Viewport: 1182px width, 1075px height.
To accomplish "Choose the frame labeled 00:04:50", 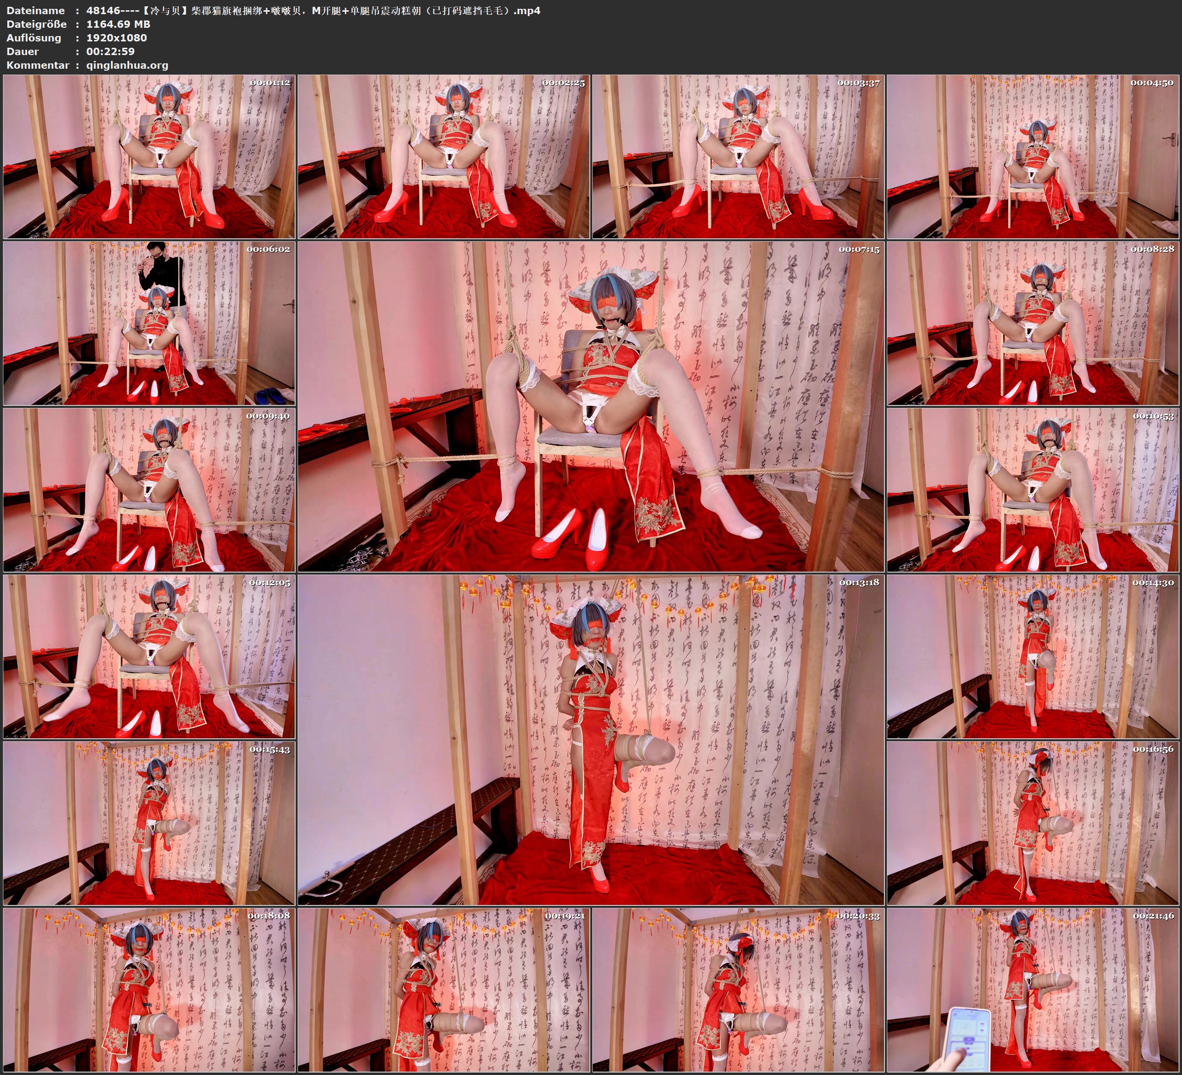I will point(1032,157).
